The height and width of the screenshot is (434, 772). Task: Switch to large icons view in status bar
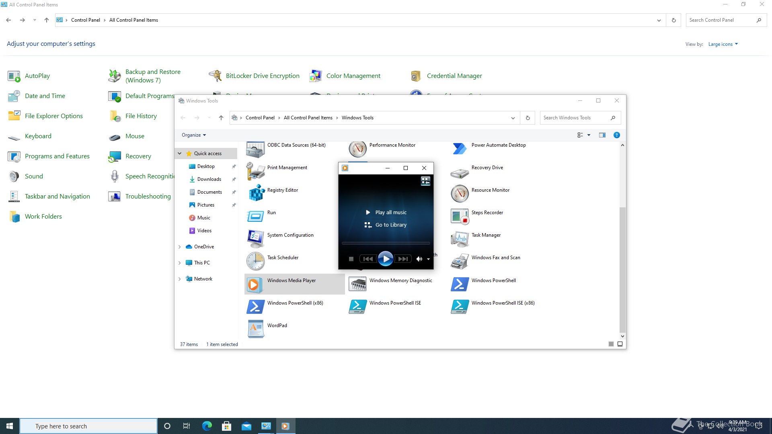coord(620,344)
